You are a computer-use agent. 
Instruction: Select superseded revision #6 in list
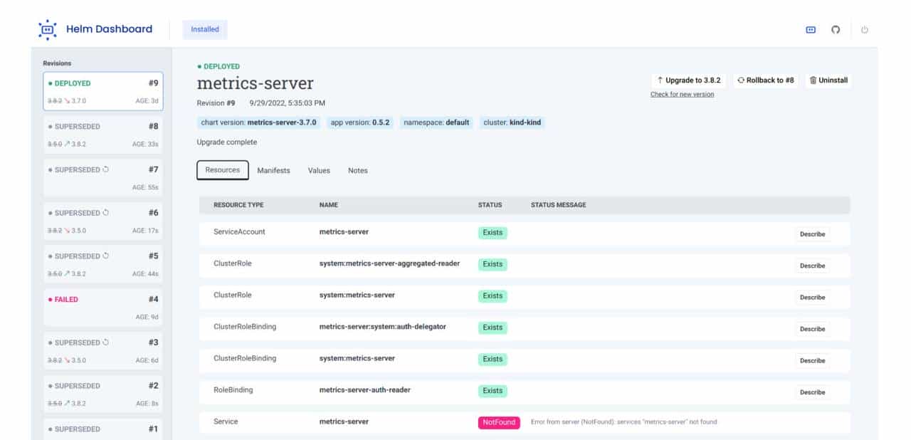tap(103, 221)
